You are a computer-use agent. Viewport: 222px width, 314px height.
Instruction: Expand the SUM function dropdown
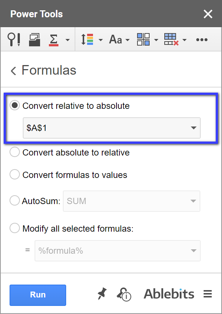pos(193,201)
